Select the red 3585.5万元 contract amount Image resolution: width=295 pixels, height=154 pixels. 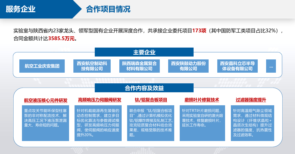coord(61,38)
